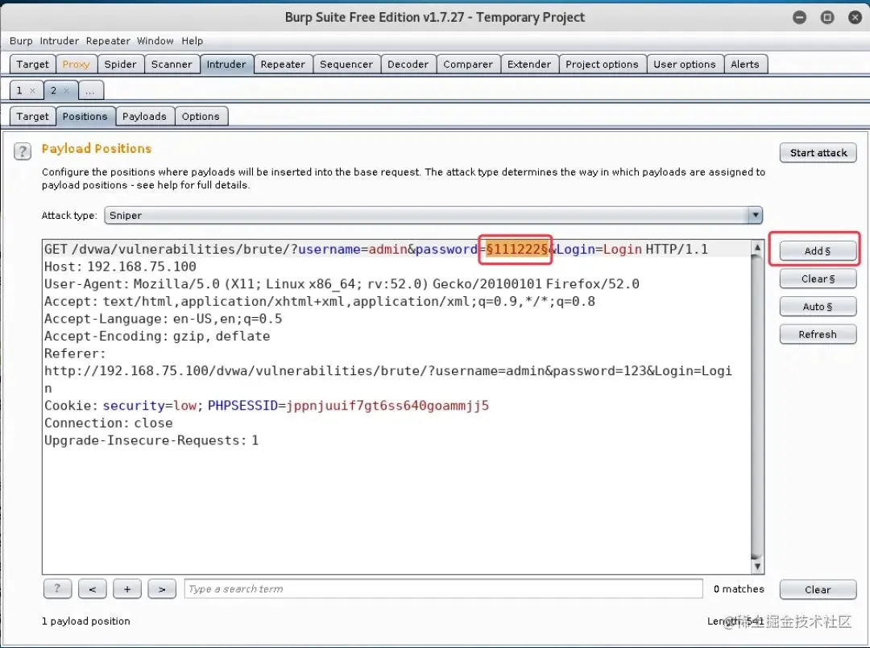Switch to the Extender tab

tap(529, 64)
